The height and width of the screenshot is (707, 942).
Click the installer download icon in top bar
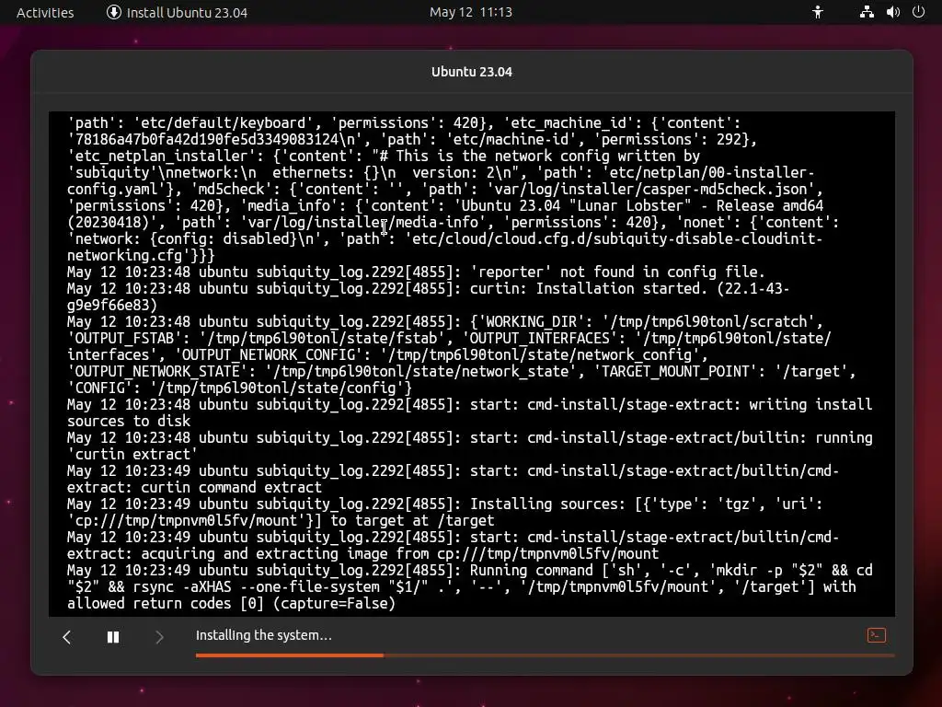tap(113, 12)
